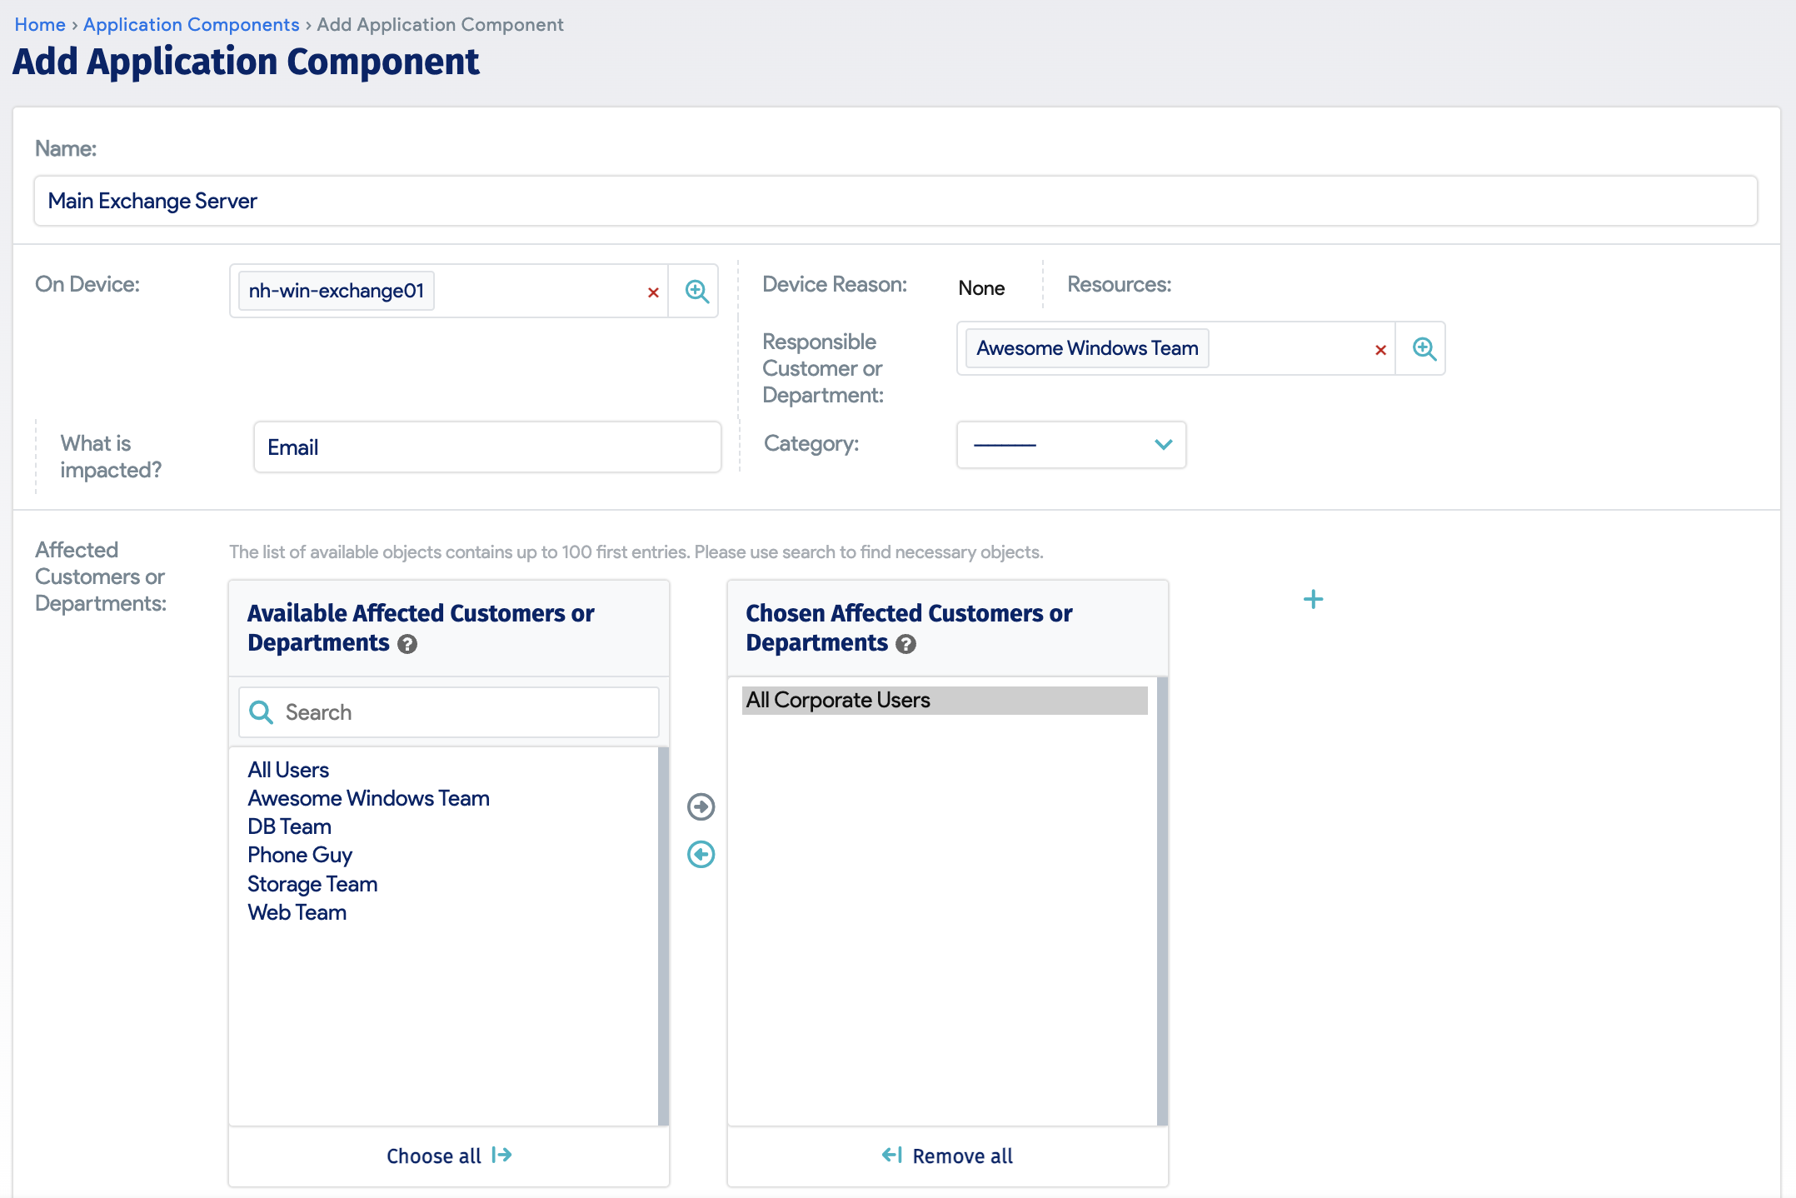Remove the Awesome Windows Team selection
This screenshot has height=1198, width=1796.
point(1380,350)
